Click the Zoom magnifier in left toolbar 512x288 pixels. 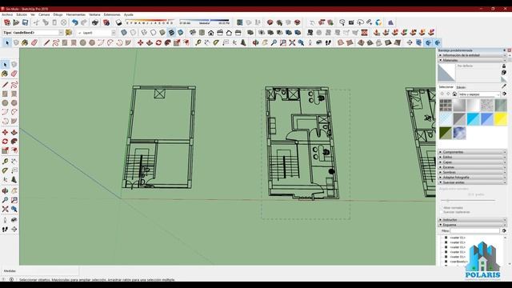pos(5,200)
